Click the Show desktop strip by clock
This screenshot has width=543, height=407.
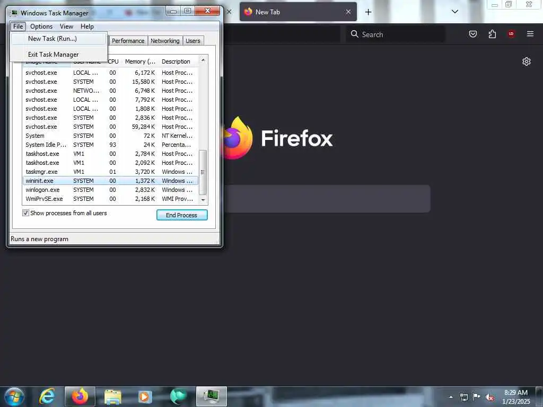coord(539,396)
